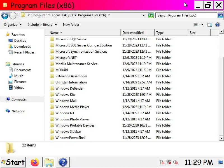Go back using the Back arrow button
This screenshot has height=168, width=224.
click(x=5, y=15)
